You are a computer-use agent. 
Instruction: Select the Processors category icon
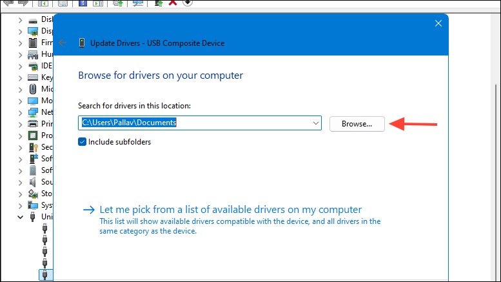tap(33, 136)
